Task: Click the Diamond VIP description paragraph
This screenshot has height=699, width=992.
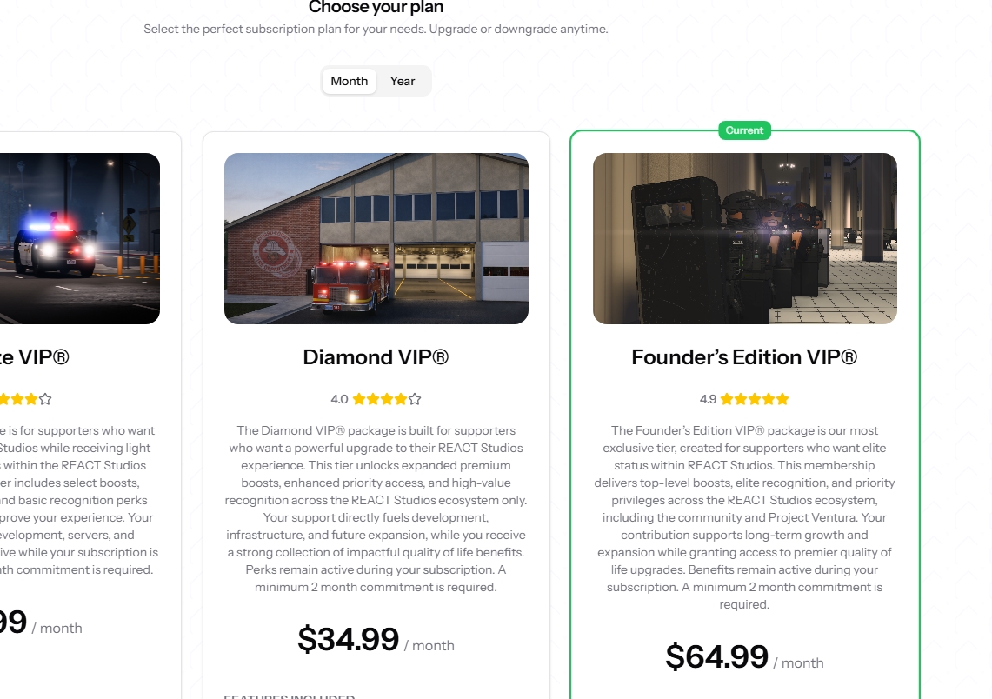Action: [x=376, y=509]
